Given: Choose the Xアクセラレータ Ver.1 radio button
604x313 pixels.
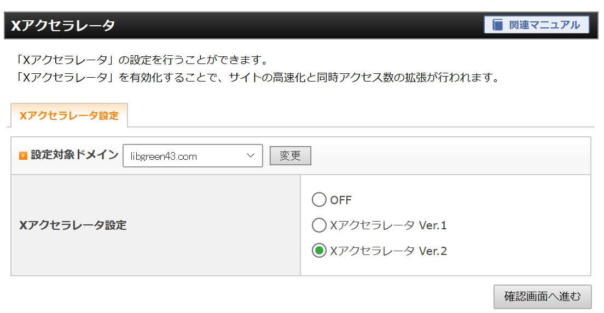Looking at the screenshot, I should pos(318,225).
